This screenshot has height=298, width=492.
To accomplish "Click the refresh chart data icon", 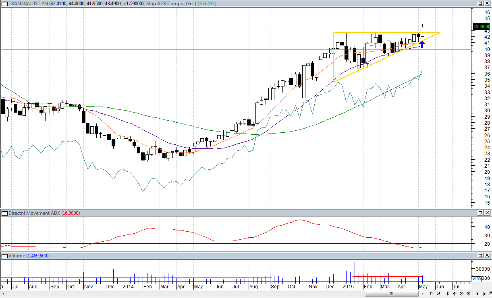I will point(432,294).
